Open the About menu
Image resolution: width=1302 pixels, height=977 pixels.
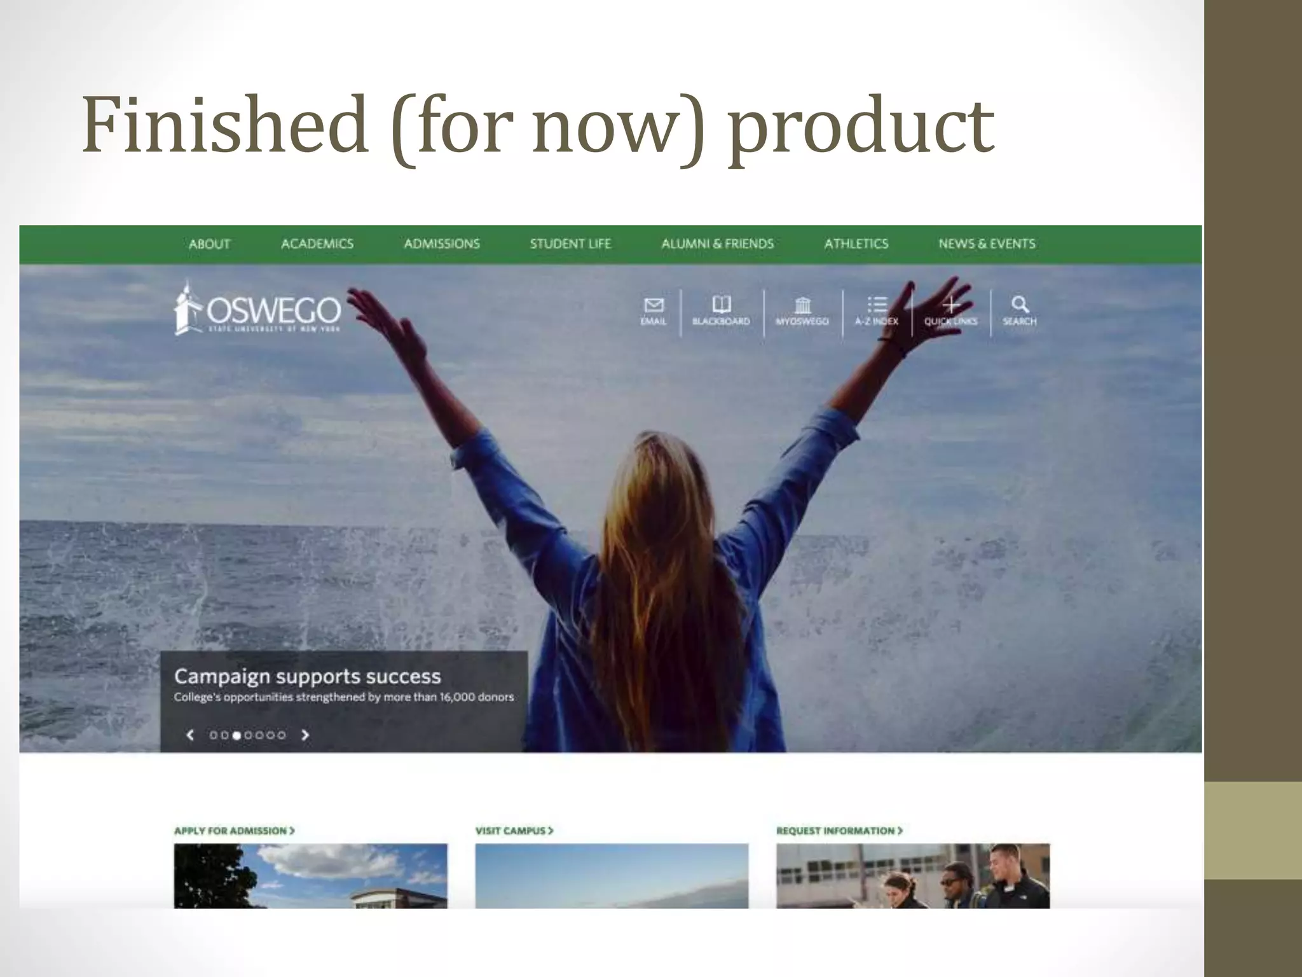pyautogui.click(x=209, y=244)
